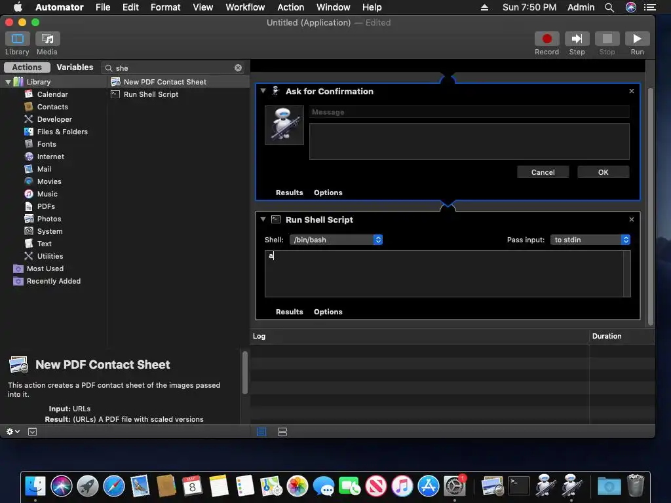Select the Movies category
The height and width of the screenshot is (503, 671).
point(48,181)
